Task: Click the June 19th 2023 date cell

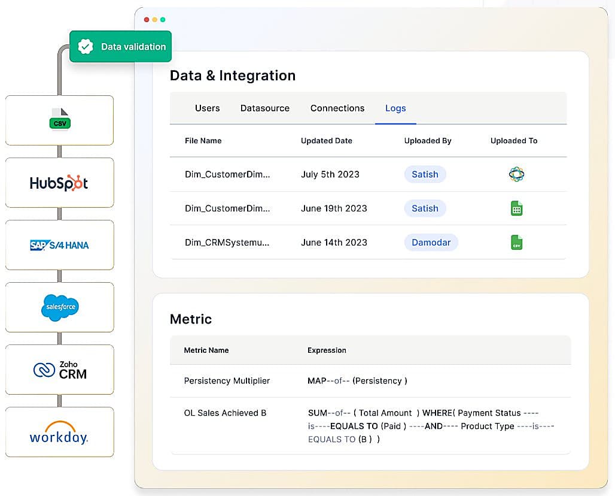Action: click(334, 208)
